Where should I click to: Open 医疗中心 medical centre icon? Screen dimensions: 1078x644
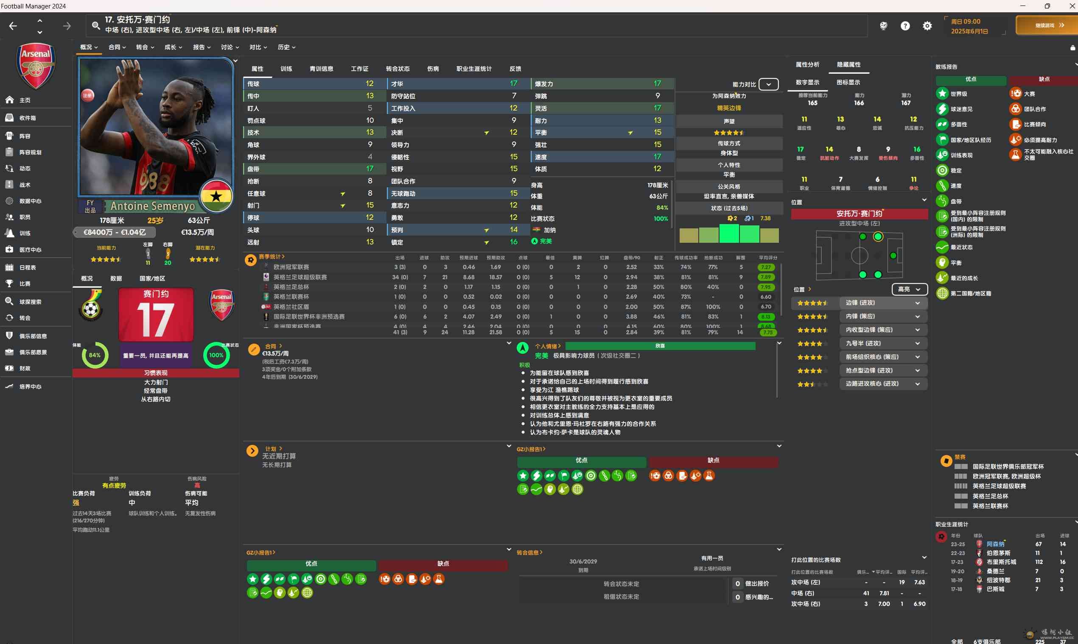(10, 250)
